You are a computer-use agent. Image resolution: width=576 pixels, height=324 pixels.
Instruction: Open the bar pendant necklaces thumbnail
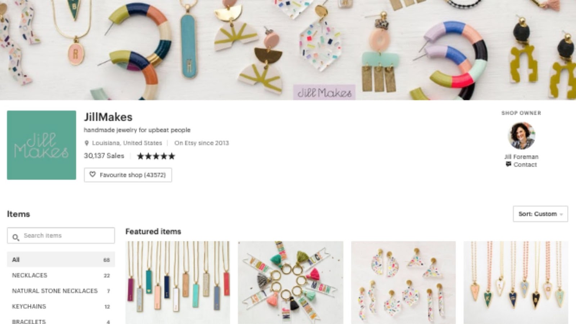(177, 283)
